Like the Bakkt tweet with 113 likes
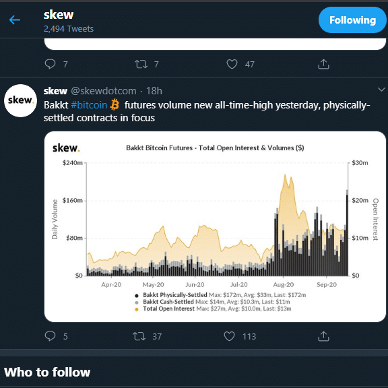This screenshot has height=388, width=388. click(x=229, y=336)
